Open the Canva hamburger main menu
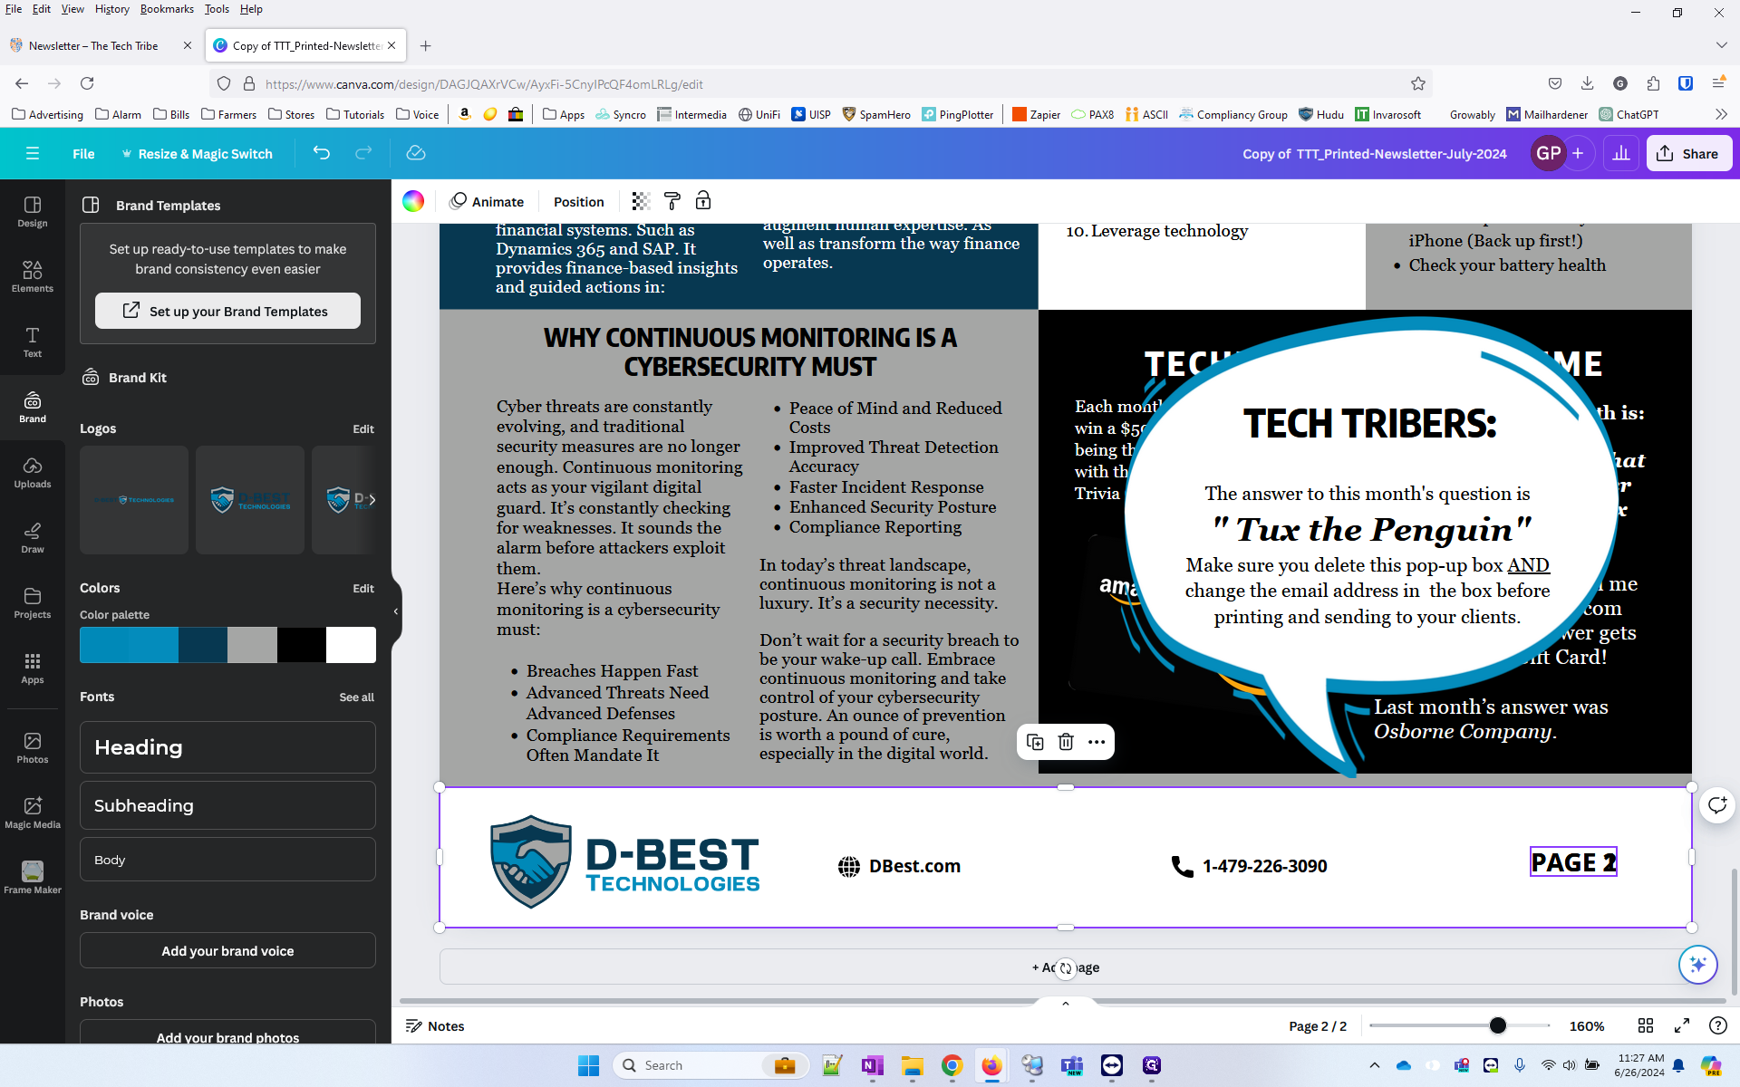 (x=33, y=153)
